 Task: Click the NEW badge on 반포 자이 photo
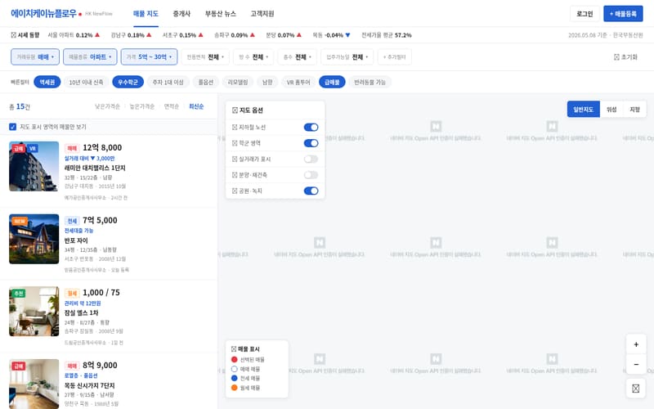(19, 221)
